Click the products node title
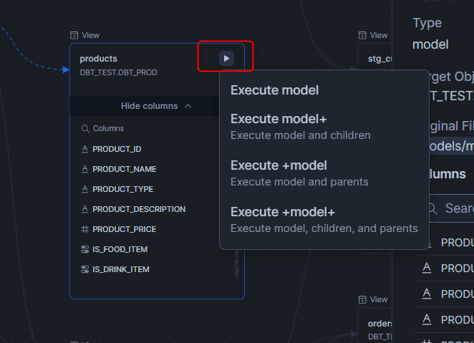 (x=98, y=59)
